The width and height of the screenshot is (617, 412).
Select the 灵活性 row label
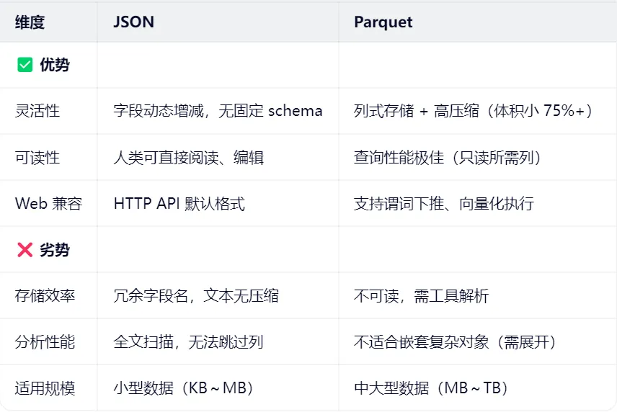click(37, 111)
